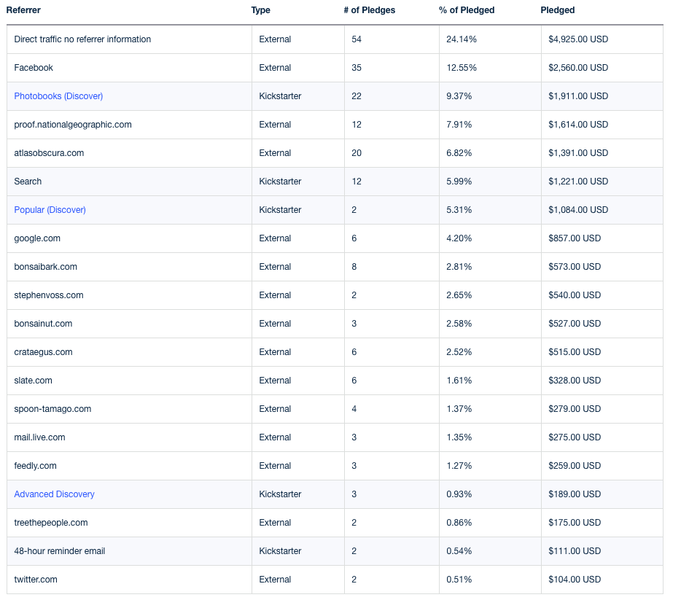The height and width of the screenshot is (600, 681).
Task: Open the Photobooks (Discover) link
Action: (x=58, y=96)
